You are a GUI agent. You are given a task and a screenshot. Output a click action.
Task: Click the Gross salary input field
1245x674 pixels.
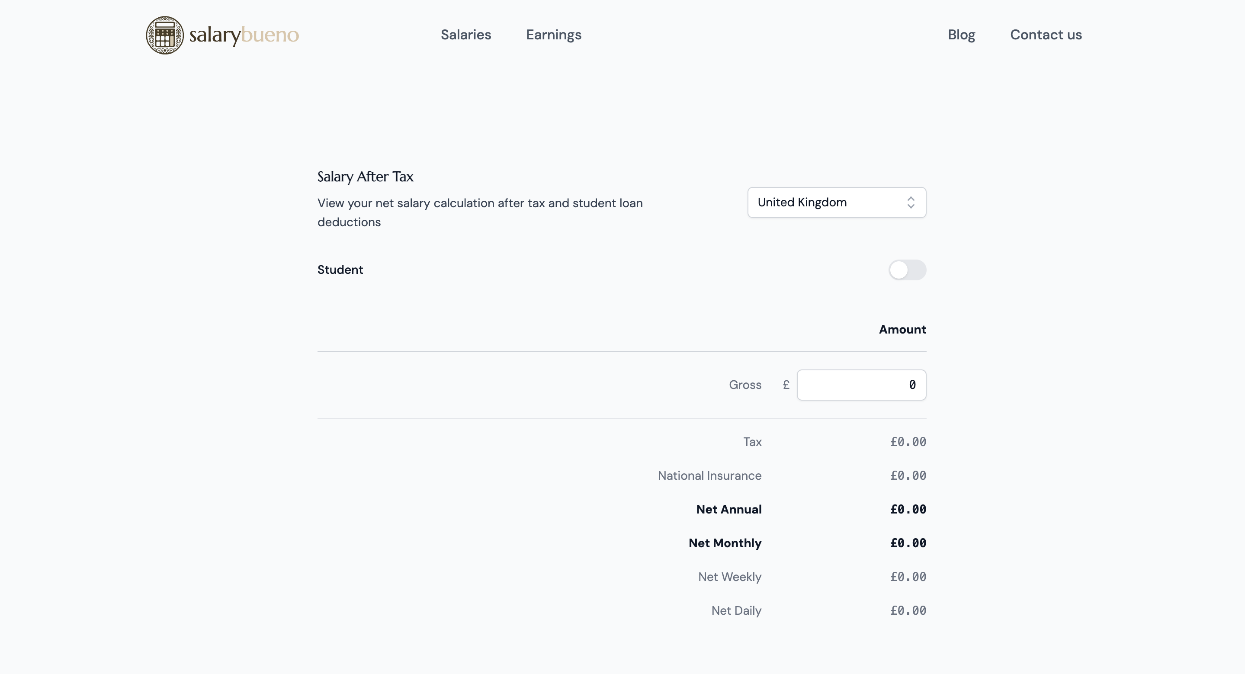pos(861,385)
